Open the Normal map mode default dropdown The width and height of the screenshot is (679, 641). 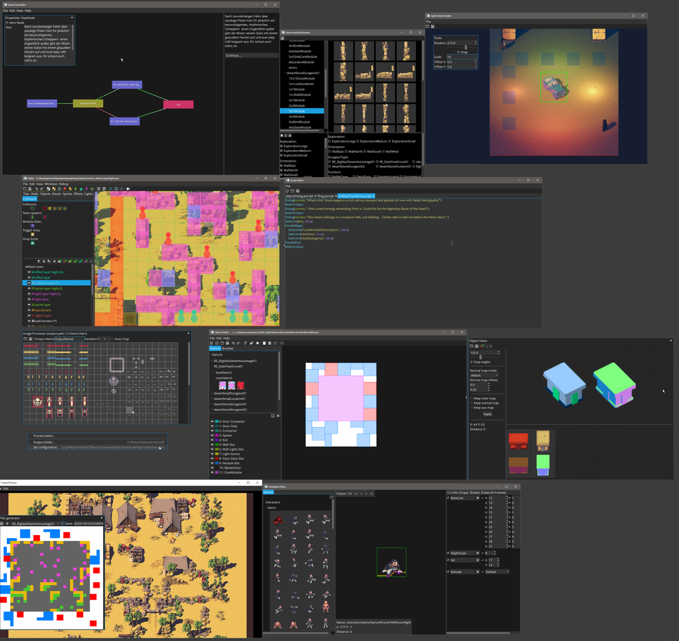(x=484, y=375)
